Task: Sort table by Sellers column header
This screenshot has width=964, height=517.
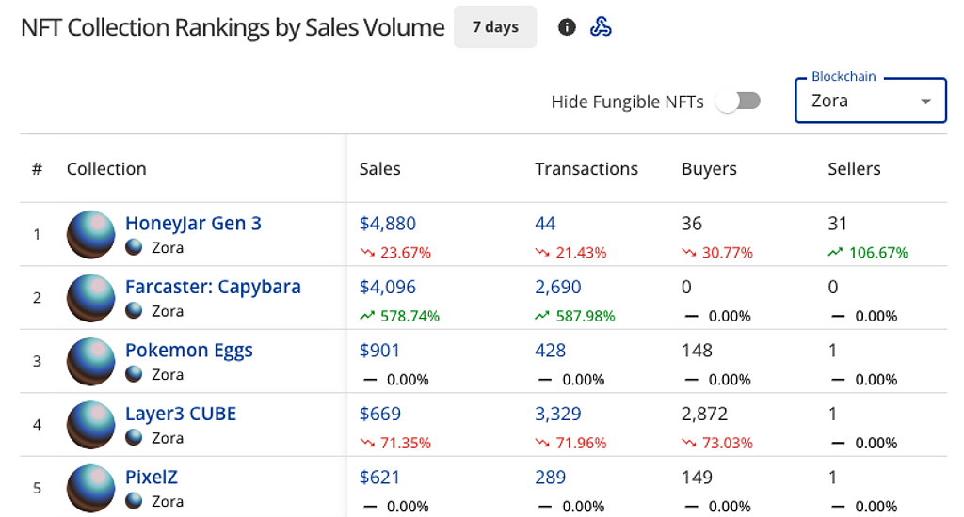Action: [x=853, y=169]
